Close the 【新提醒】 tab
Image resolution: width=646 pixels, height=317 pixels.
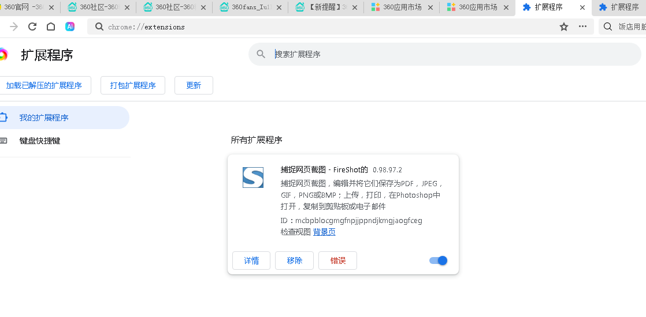[355, 7]
